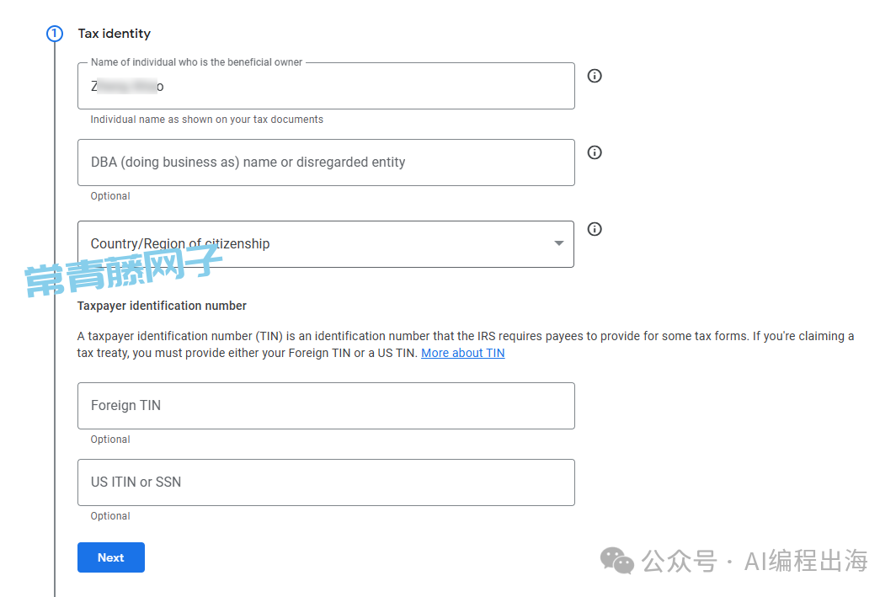Click the Optional label under DBA field
Image resolution: width=896 pixels, height=597 pixels.
tap(110, 196)
